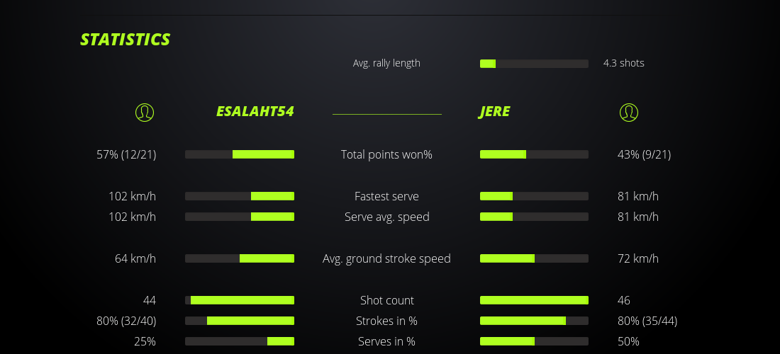Click JERE's Shot count bar
The width and height of the screenshot is (780, 354).
coord(534,300)
